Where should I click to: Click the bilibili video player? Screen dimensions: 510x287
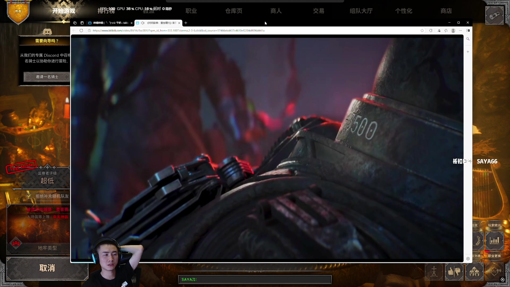pos(267,148)
